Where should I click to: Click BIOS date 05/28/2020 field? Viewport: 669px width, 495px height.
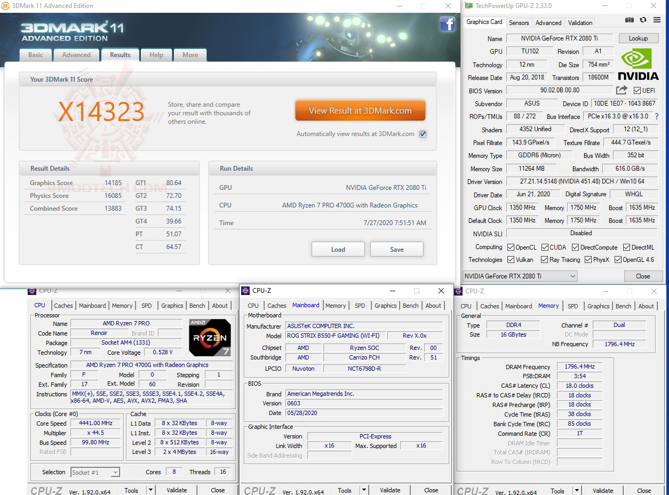click(x=364, y=413)
